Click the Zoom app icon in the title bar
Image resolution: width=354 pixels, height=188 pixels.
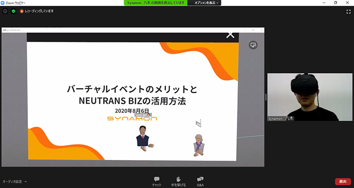click(3, 3)
